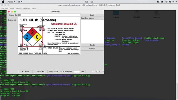Click Yolo_Example in terminal listing
Image resolution: width=178 pixels, height=100 pixels.
click(151, 40)
